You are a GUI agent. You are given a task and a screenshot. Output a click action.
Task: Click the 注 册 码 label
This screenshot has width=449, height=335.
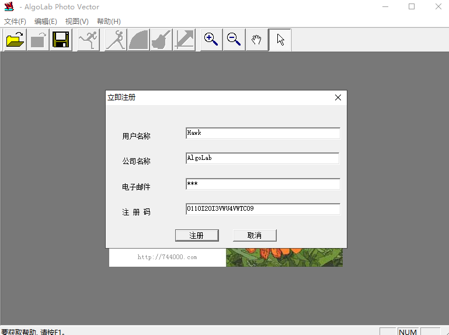click(x=136, y=212)
